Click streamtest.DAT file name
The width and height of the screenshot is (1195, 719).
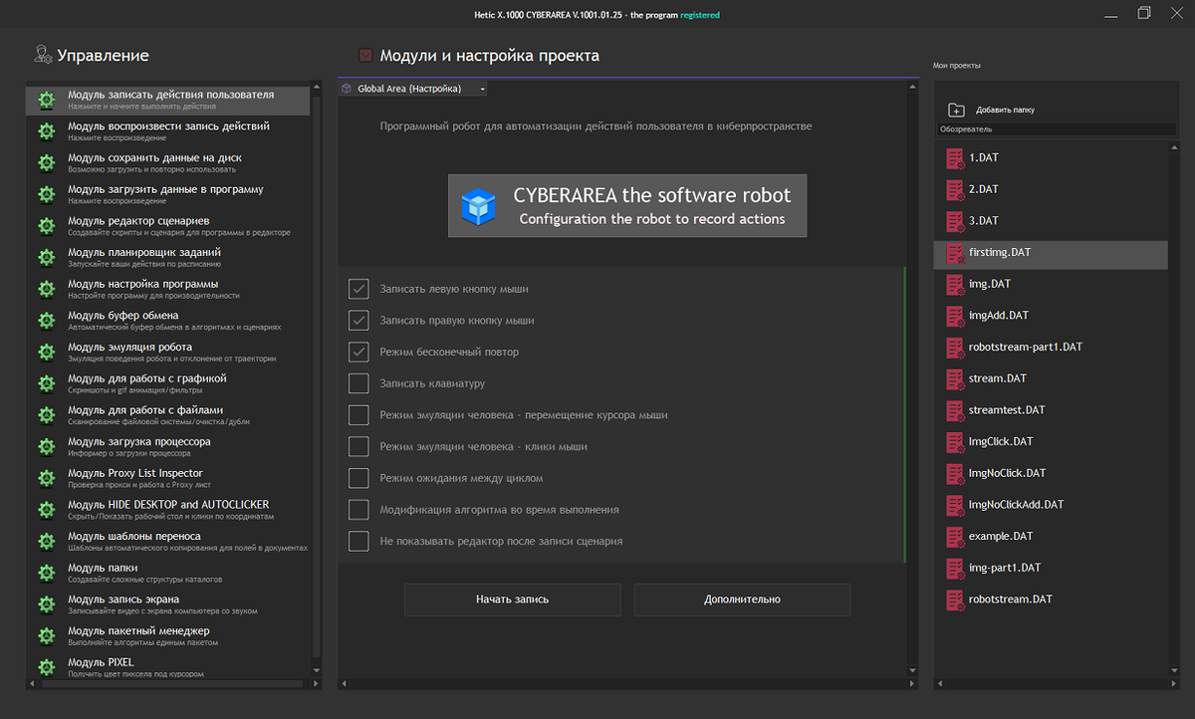1007,410
